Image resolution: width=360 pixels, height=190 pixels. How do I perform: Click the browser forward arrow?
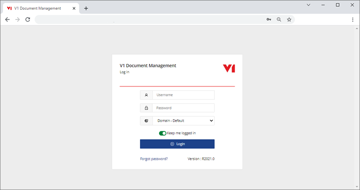tap(18, 20)
